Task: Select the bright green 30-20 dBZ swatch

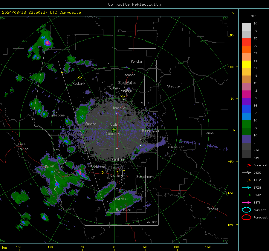Action: (246, 124)
